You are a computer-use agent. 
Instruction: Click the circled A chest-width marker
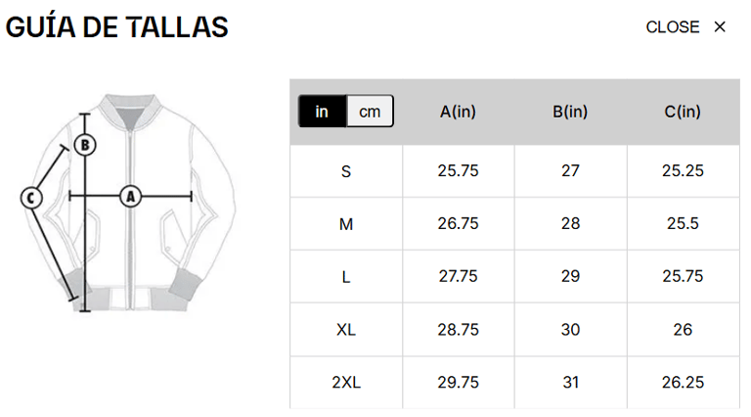[130, 197]
